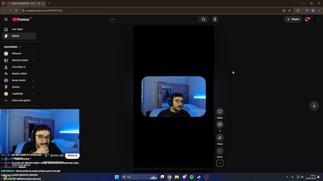Open the Burak Aktürk channel
Viewport: 323px width, 181px height.
tap(19, 80)
